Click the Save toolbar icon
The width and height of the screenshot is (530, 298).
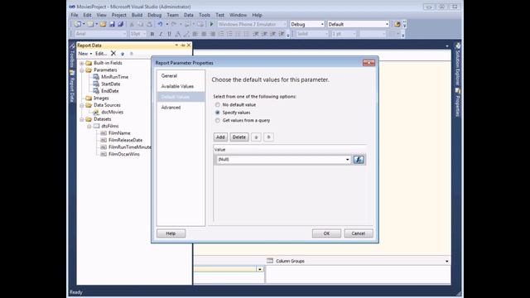[112, 24]
